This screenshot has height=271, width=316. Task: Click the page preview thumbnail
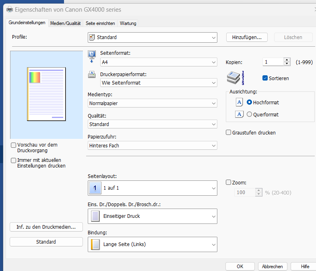pos(46,94)
